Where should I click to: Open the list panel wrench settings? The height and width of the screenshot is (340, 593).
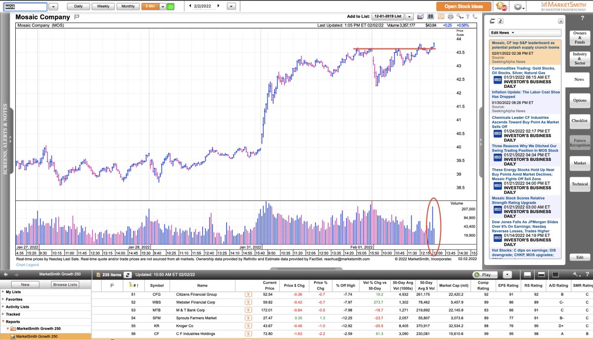coord(576,274)
